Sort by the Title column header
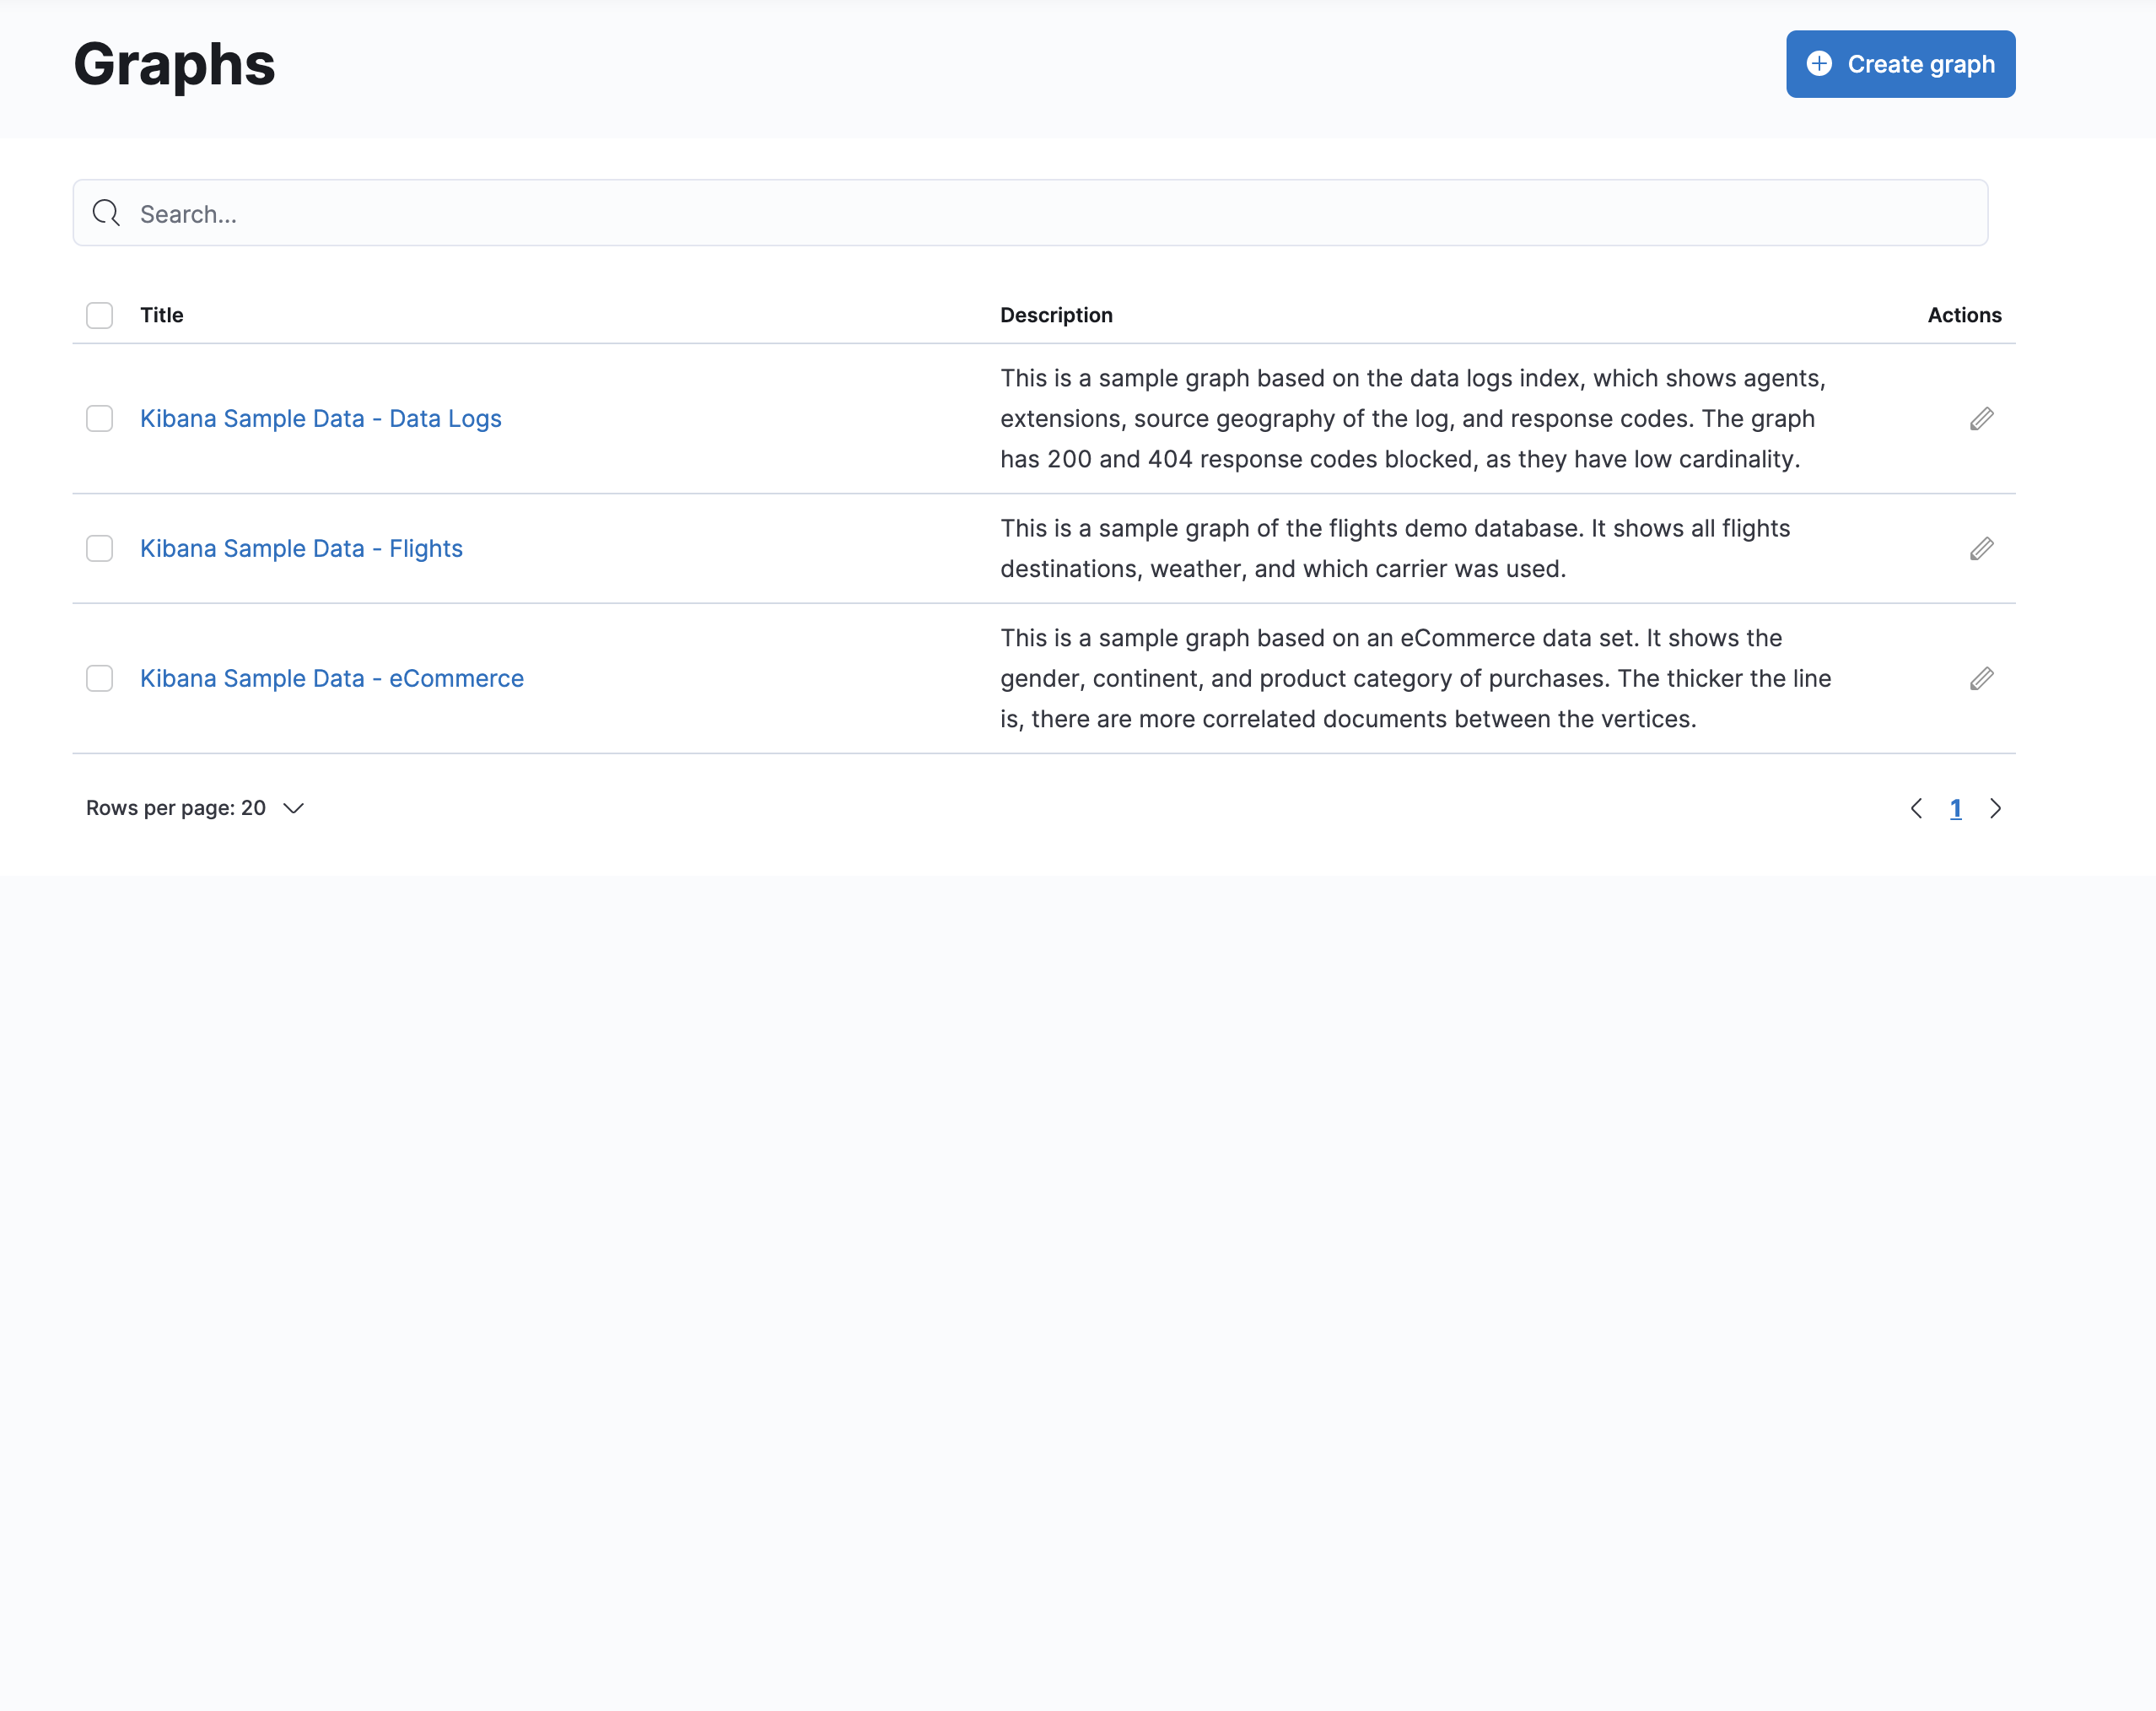2156x1711 pixels. (162, 315)
